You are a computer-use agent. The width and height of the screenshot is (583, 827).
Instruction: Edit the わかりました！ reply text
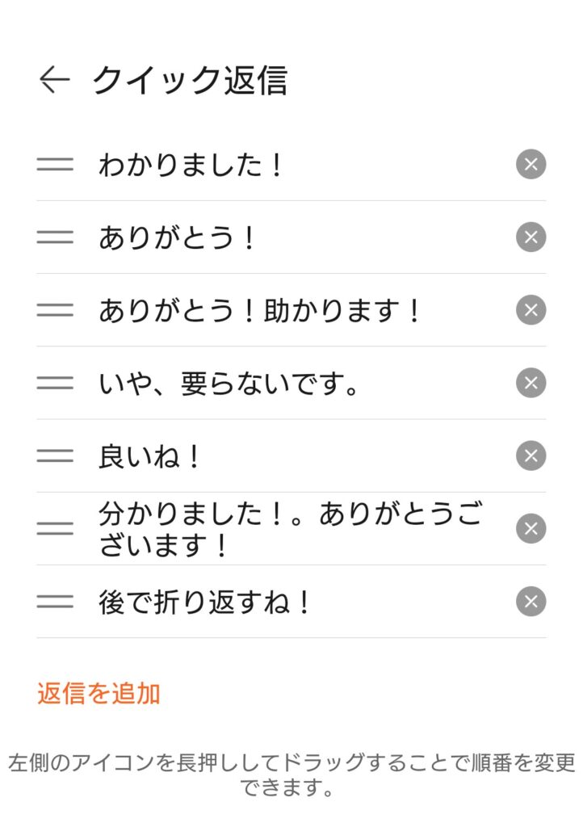192,166
